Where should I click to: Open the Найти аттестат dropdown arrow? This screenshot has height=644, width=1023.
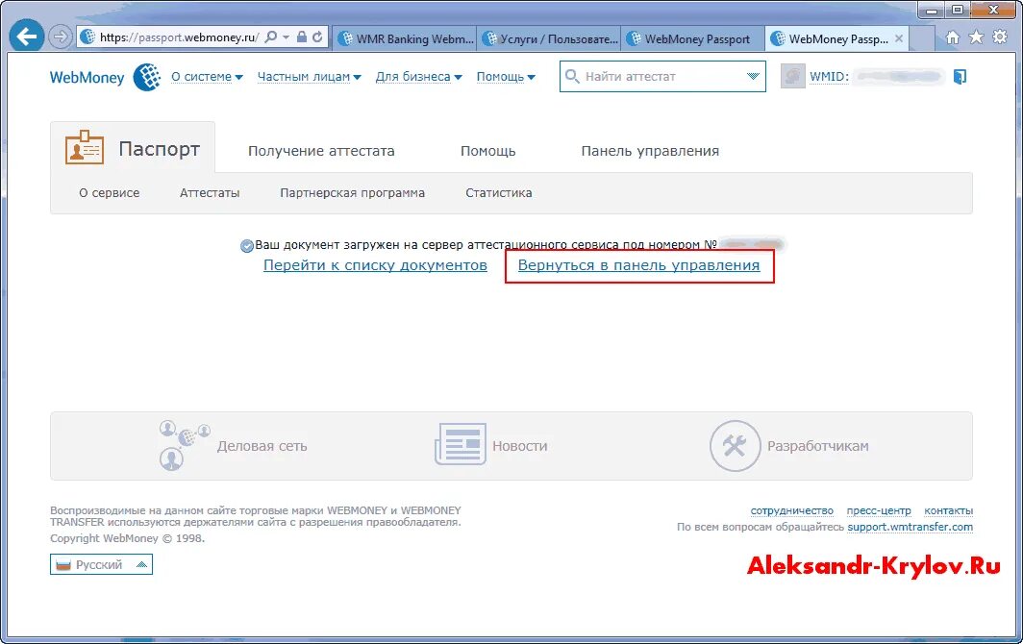pos(753,76)
